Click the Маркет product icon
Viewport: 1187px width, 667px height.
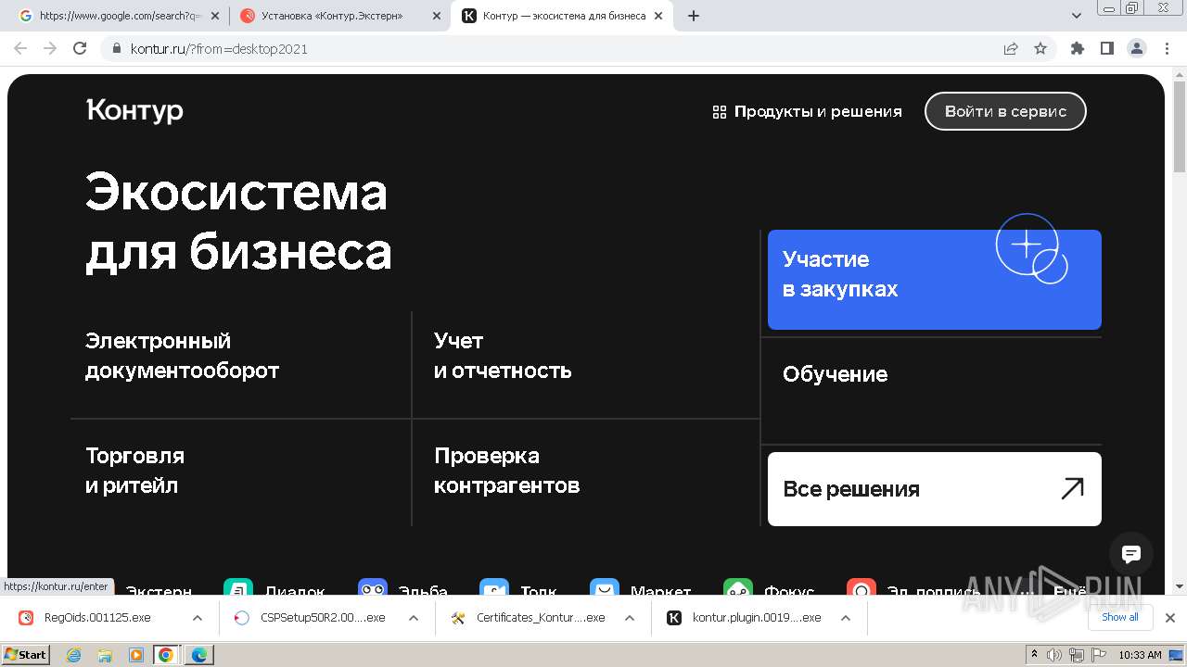pyautogui.click(x=605, y=589)
